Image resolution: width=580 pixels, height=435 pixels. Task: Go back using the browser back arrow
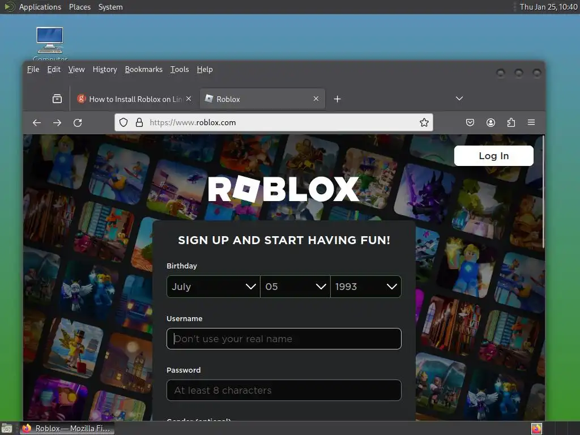37,123
